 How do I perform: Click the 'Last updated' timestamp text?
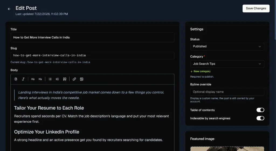pos(42,14)
